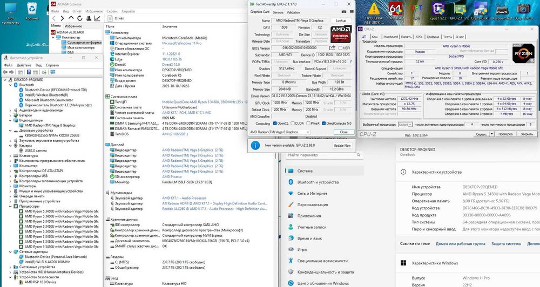Click AIDA64 user silhouette toolbar icon

(x=89, y=18)
